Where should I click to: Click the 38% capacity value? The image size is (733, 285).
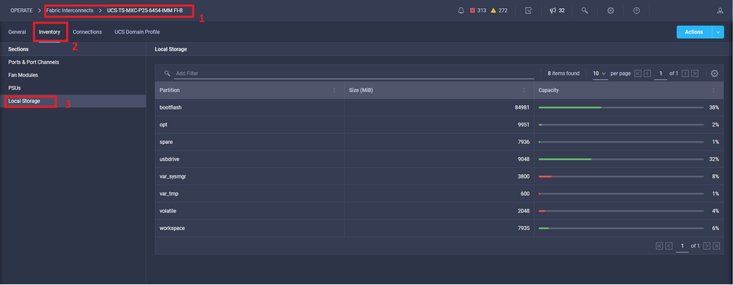[x=714, y=107]
